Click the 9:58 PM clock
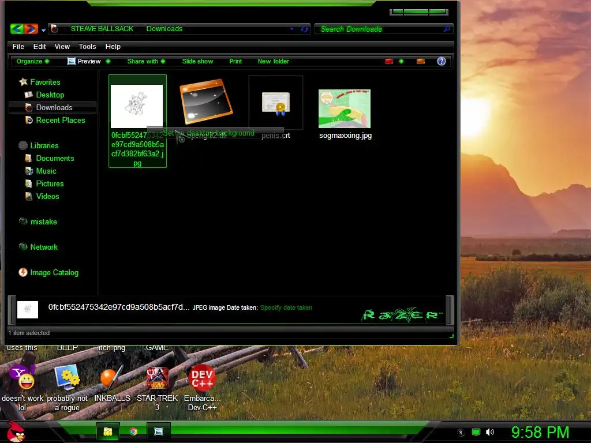This screenshot has width=591, height=443. point(540,432)
